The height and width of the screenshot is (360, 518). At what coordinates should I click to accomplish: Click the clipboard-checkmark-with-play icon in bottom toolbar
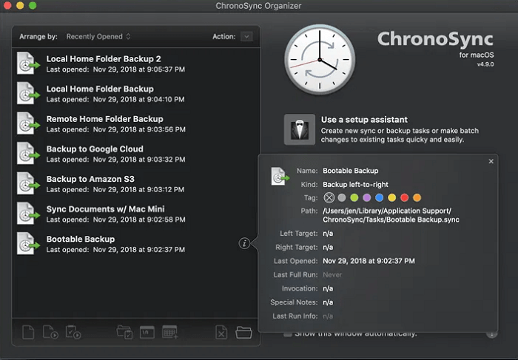click(x=73, y=332)
